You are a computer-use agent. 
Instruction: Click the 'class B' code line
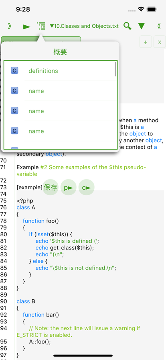point(26,301)
